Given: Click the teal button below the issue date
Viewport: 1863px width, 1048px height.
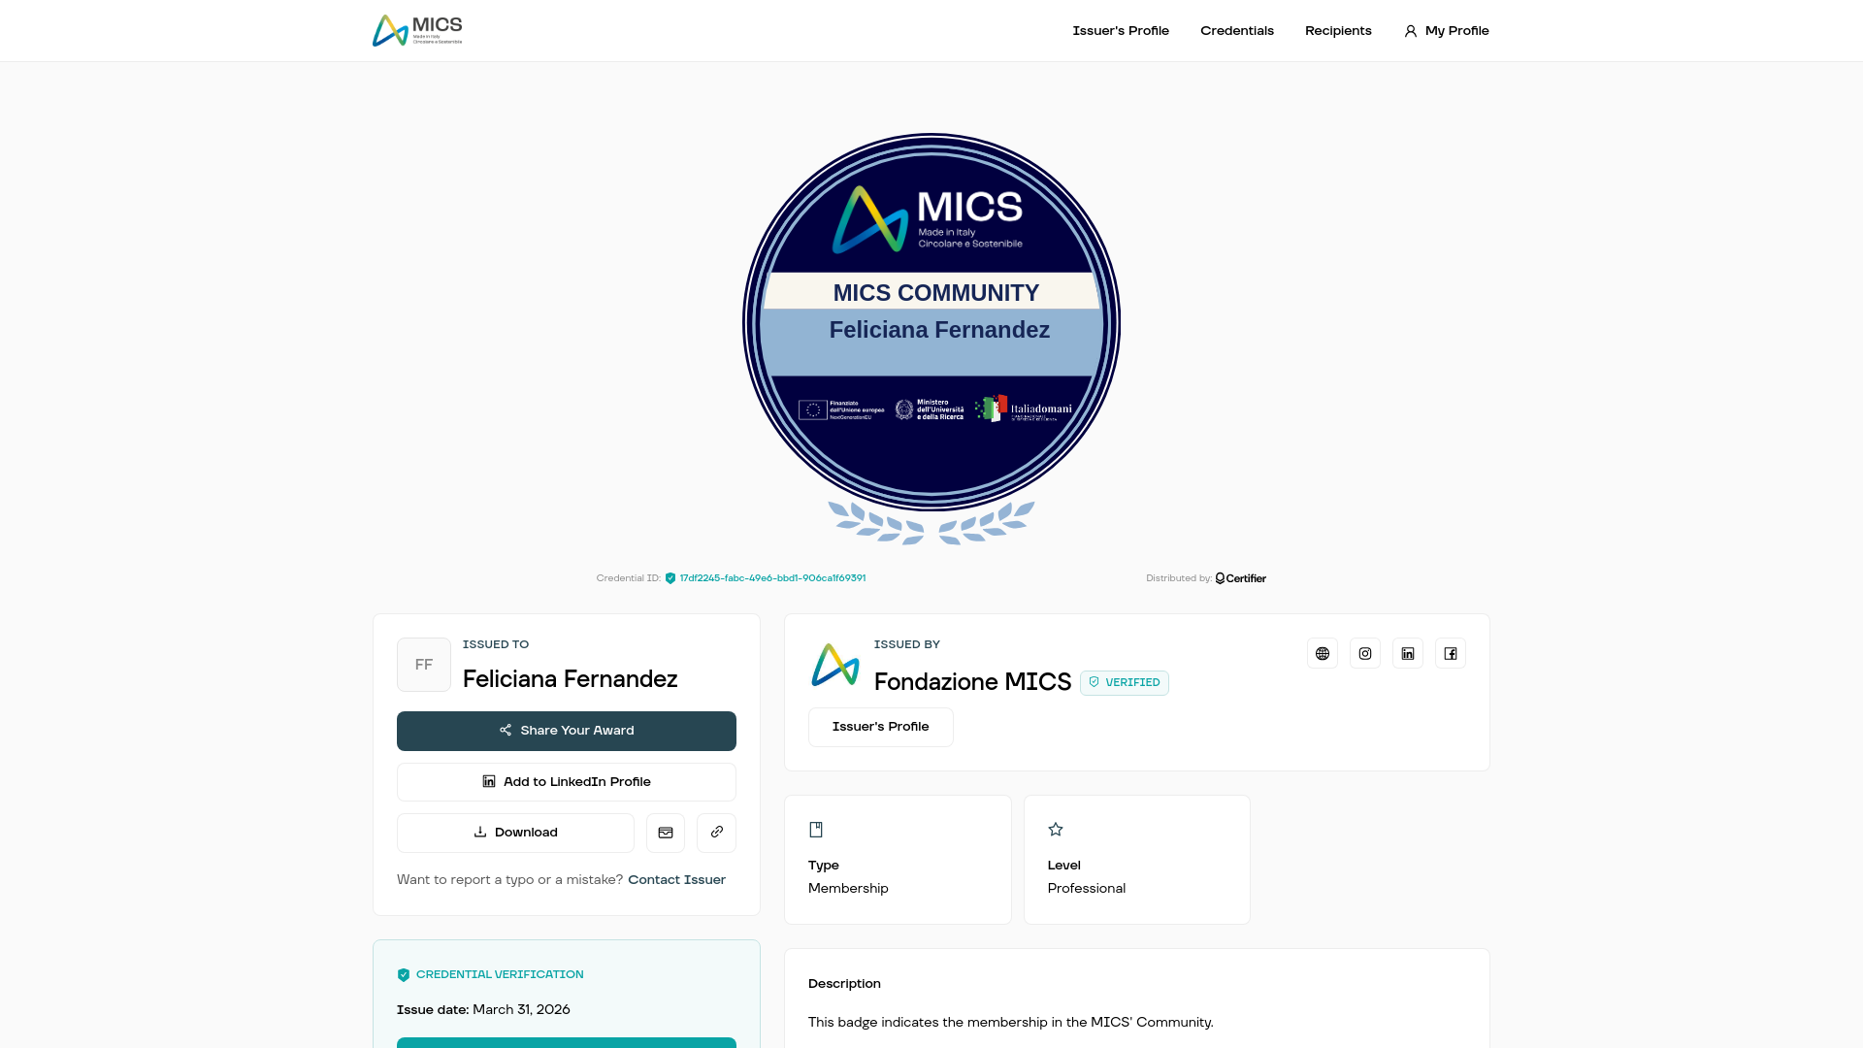Looking at the screenshot, I should click(567, 1043).
